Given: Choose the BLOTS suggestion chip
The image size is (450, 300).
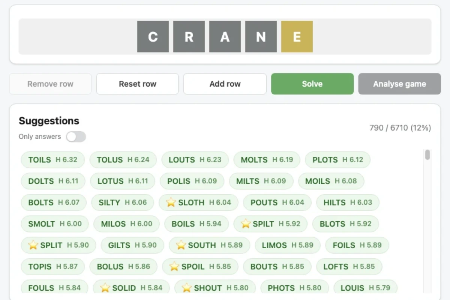Looking at the screenshot, I should [345, 224].
